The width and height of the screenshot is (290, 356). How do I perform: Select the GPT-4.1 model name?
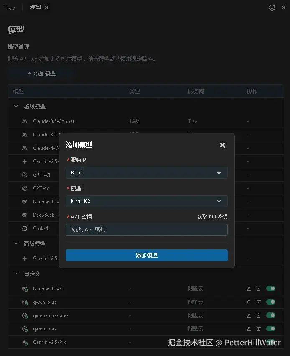pos(42,175)
